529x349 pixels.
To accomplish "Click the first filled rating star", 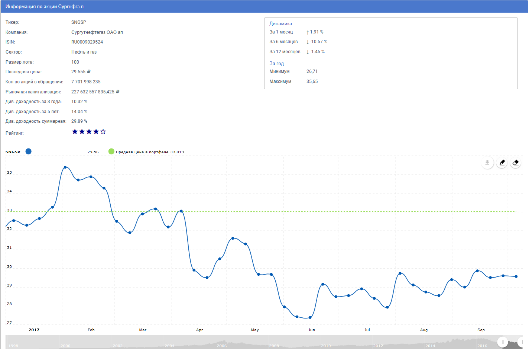I will [75, 132].
